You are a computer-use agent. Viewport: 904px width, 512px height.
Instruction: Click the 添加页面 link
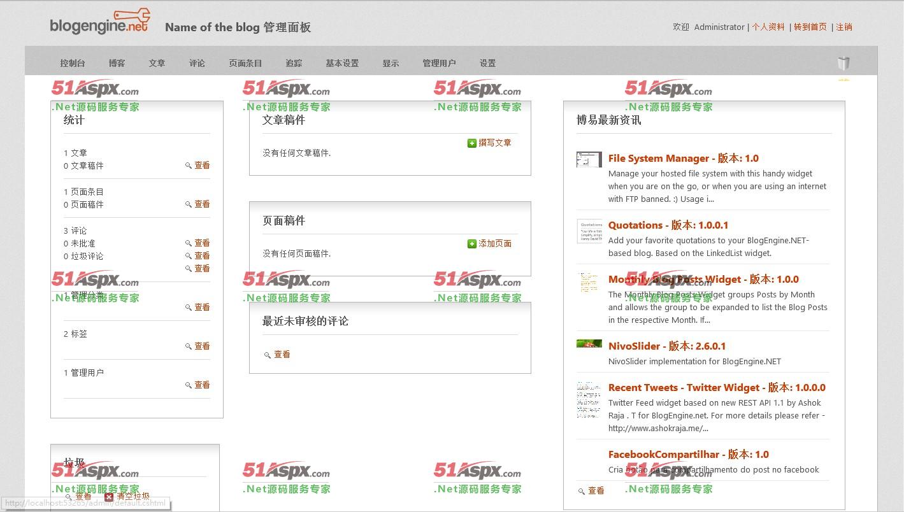[495, 243]
